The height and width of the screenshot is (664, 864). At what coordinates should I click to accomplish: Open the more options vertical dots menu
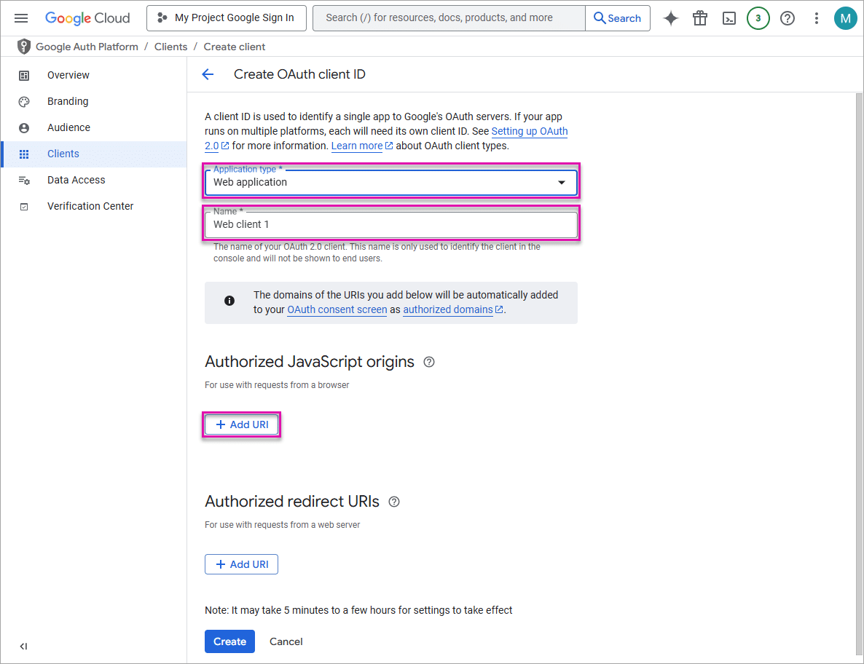point(816,17)
